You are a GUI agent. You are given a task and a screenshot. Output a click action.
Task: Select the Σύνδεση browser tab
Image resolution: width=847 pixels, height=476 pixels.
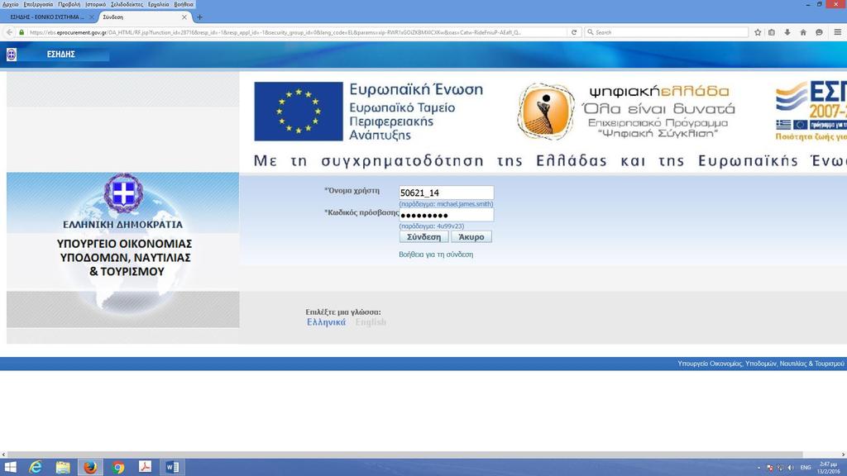coord(141,17)
